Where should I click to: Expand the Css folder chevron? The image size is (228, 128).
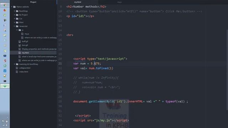click(x=14, y=18)
